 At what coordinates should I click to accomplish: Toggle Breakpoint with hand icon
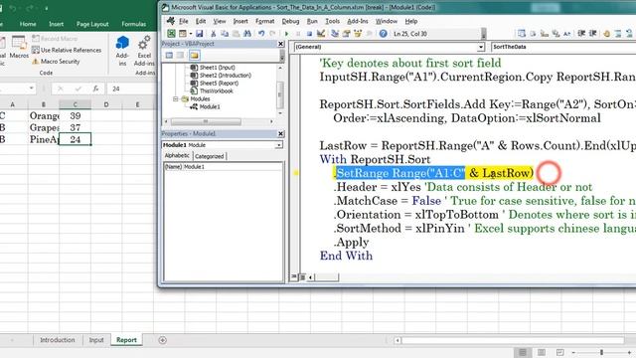tap(607, 34)
